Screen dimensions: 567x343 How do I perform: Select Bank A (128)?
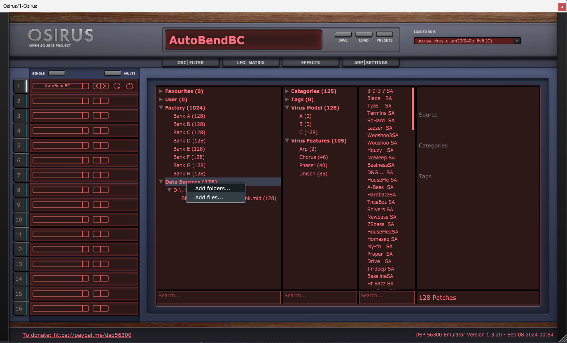tap(189, 116)
